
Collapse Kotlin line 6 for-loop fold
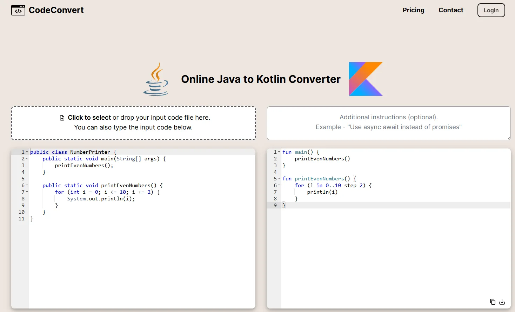279,185
